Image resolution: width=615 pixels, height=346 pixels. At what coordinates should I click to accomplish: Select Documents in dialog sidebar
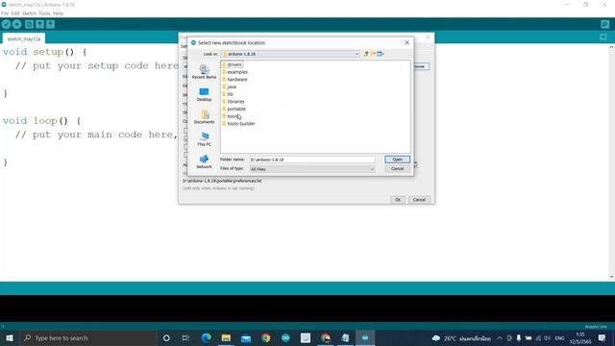[204, 117]
